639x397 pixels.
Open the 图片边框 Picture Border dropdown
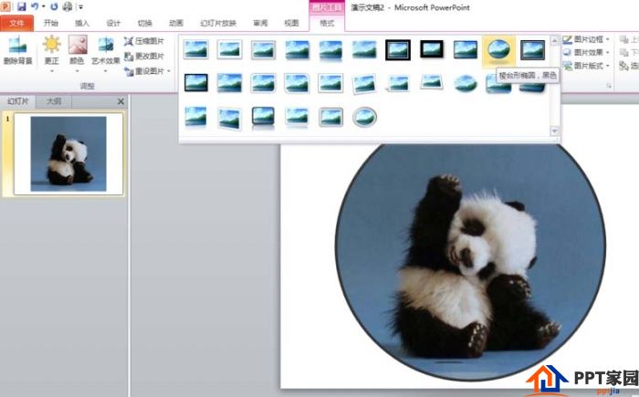point(586,39)
